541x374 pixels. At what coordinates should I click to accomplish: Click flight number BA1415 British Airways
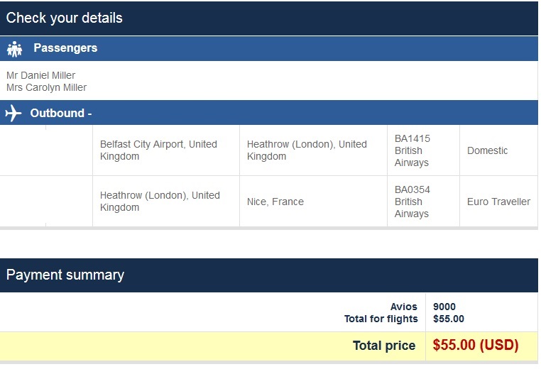(412, 150)
